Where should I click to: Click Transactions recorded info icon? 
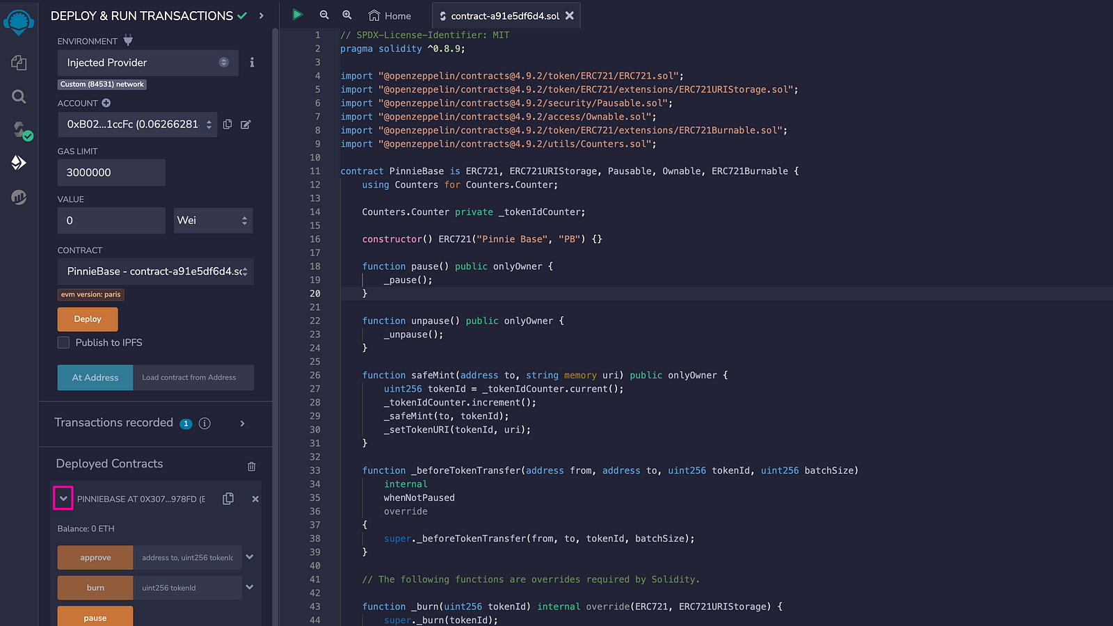pyautogui.click(x=205, y=424)
